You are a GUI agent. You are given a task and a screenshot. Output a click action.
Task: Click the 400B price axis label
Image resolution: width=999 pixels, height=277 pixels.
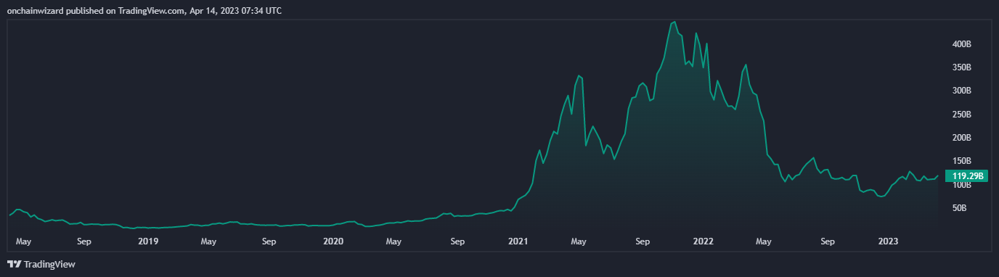[x=962, y=44]
